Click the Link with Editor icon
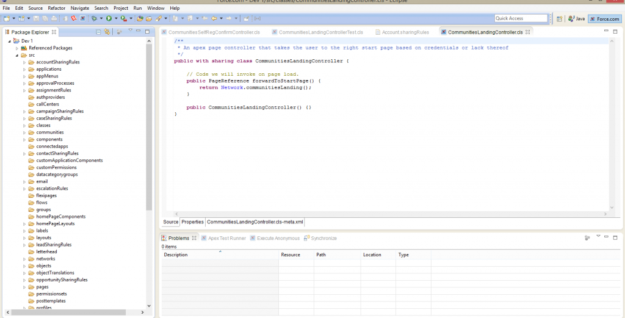The image size is (625, 318). (x=107, y=32)
